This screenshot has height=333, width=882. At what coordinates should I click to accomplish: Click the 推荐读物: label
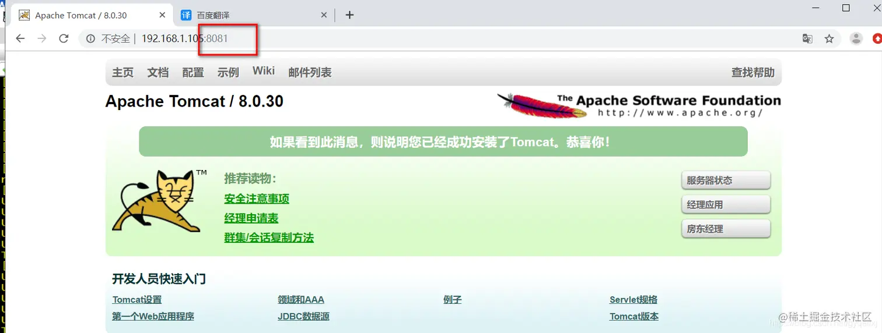250,179
